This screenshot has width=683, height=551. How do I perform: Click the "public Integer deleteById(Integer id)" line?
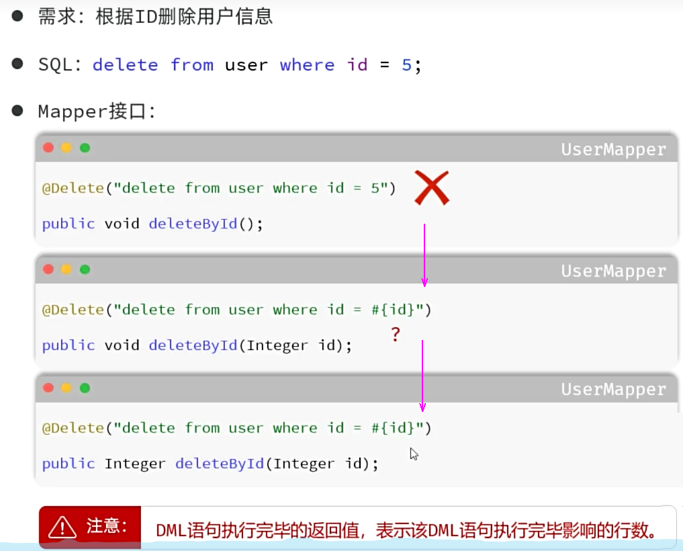[210, 464]
